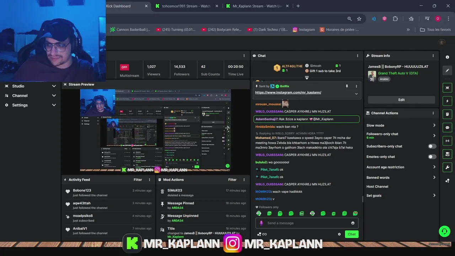Switch to Mr_Kaplann Stream tab
Viewport: 455px width, 256px height.
(x=257, y=6)
